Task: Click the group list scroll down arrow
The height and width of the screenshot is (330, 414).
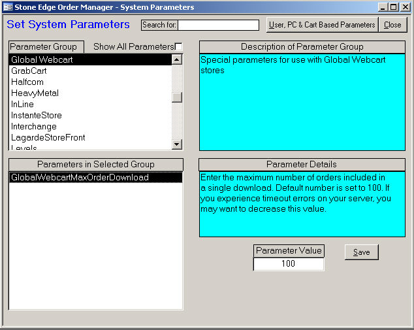Action: 177,144
